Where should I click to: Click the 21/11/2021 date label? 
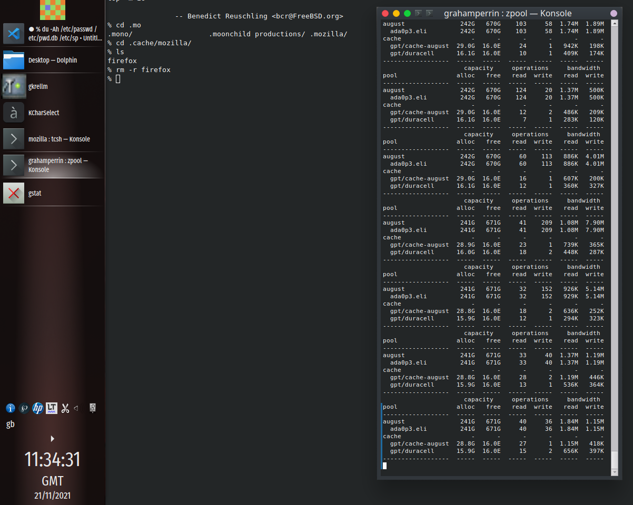click(x=53, y=496)
